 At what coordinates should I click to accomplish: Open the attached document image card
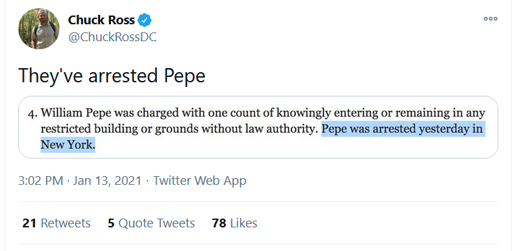pyautogui.click(x=258, y=128)
